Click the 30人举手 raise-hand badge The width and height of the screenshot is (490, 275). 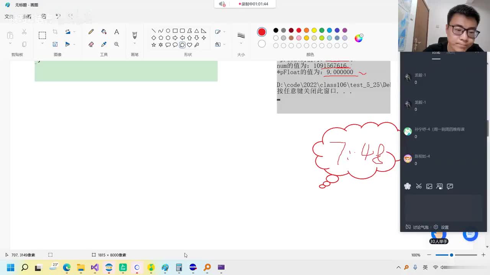coord(439,241)
